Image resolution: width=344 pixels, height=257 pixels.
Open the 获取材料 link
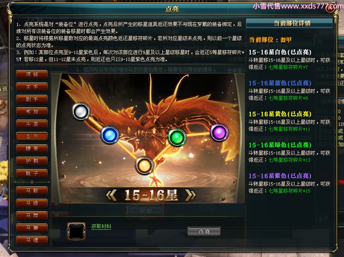[x=101, y=226]
